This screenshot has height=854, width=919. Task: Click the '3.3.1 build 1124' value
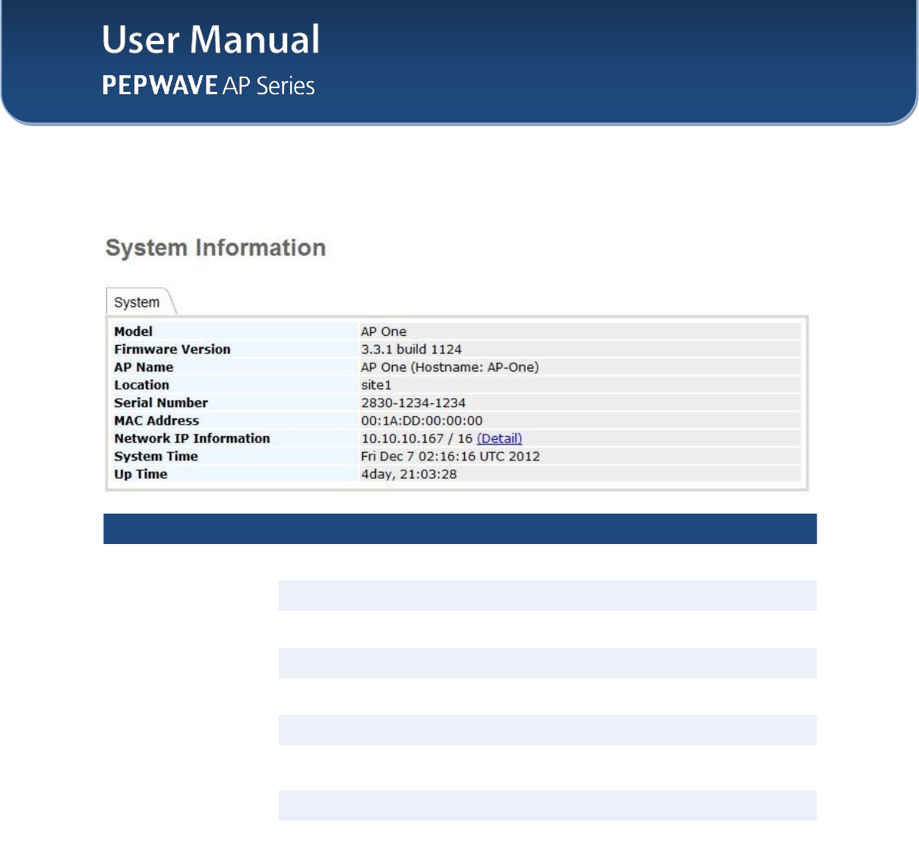point(412,350)
